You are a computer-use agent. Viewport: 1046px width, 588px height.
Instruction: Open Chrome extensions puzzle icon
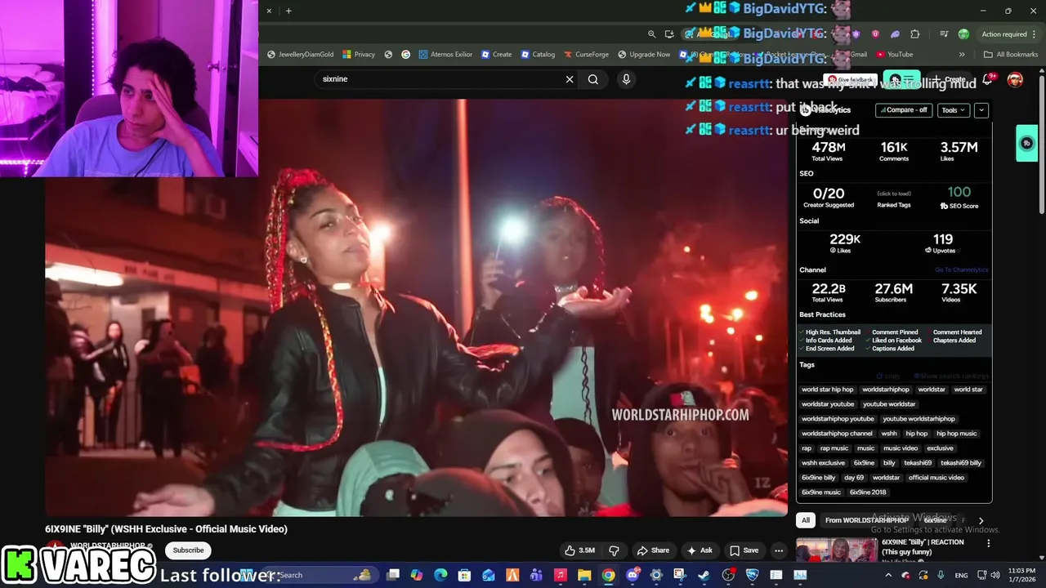point(914,34)
